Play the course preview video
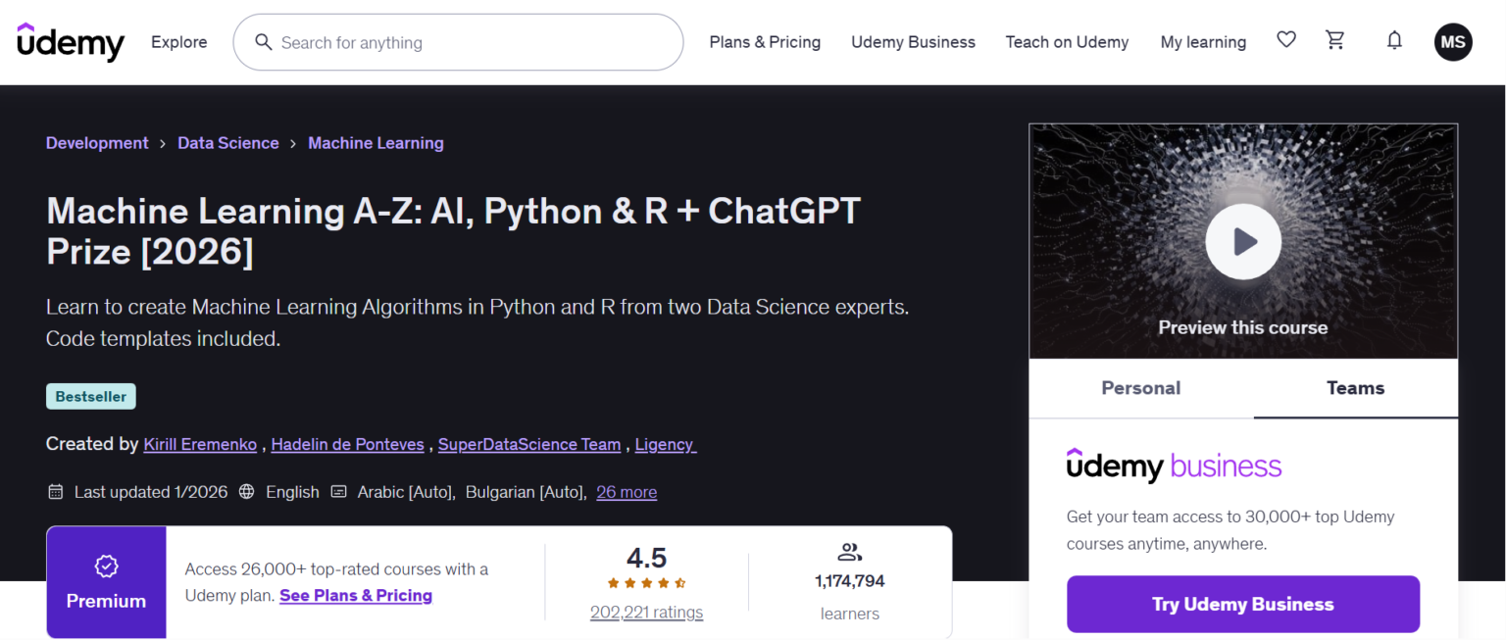 click(1243, 241)
